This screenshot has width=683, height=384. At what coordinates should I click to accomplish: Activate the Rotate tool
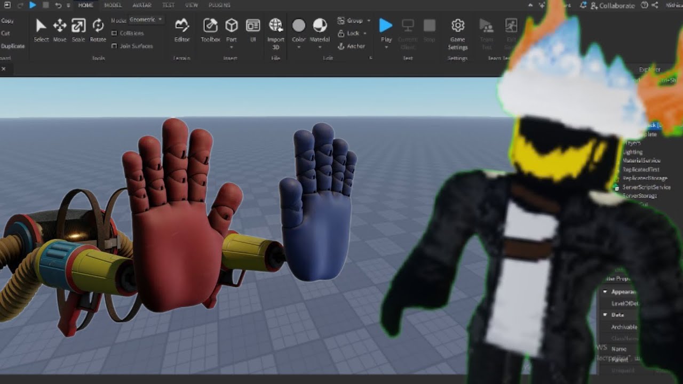click(x=98, y=26)
